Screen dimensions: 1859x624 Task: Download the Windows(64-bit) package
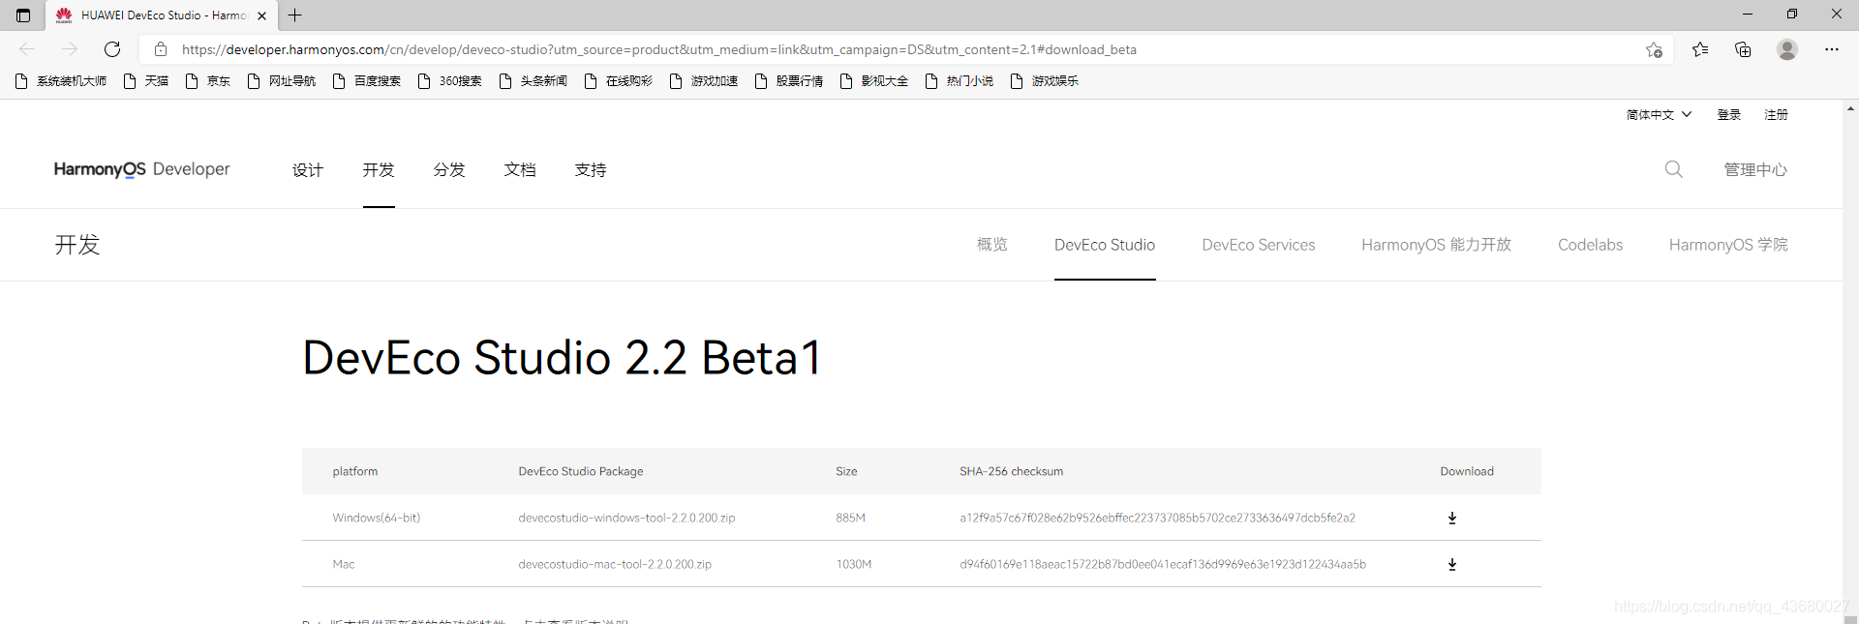tap(1452, 519)
